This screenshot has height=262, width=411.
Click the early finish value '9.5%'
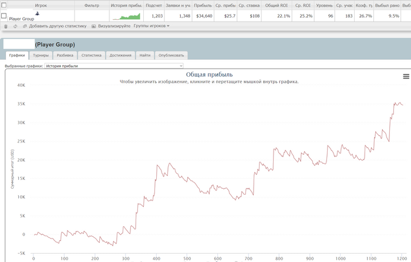(x=394, y=16)
